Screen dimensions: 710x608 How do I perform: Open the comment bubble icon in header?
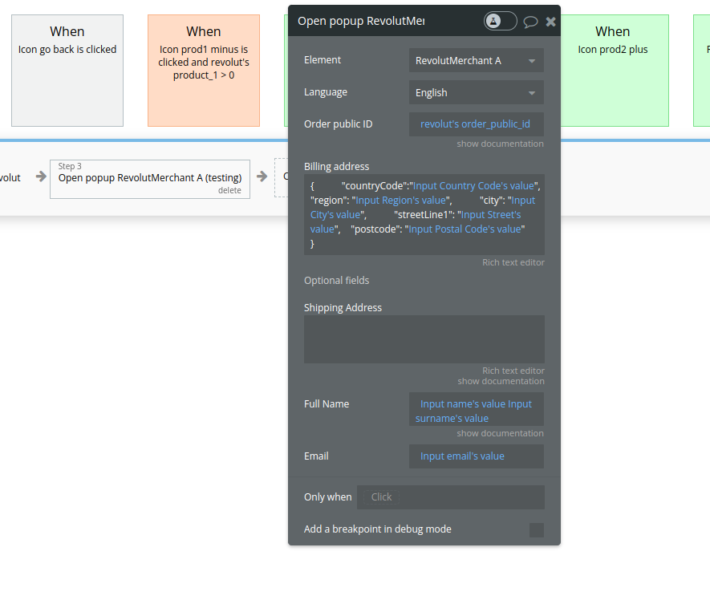(530, 22)
